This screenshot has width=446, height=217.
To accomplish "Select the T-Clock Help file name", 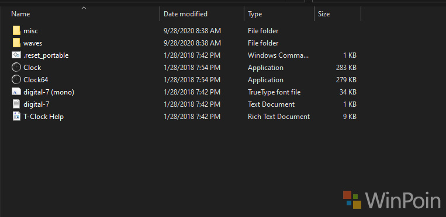I will [x=43, y=117].
